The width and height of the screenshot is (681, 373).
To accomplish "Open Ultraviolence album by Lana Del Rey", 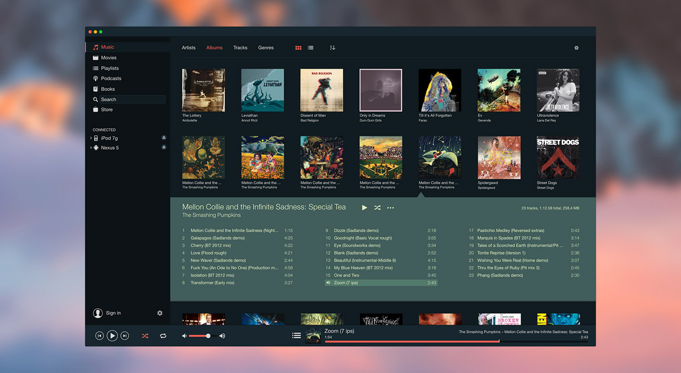I will (558, 90).
